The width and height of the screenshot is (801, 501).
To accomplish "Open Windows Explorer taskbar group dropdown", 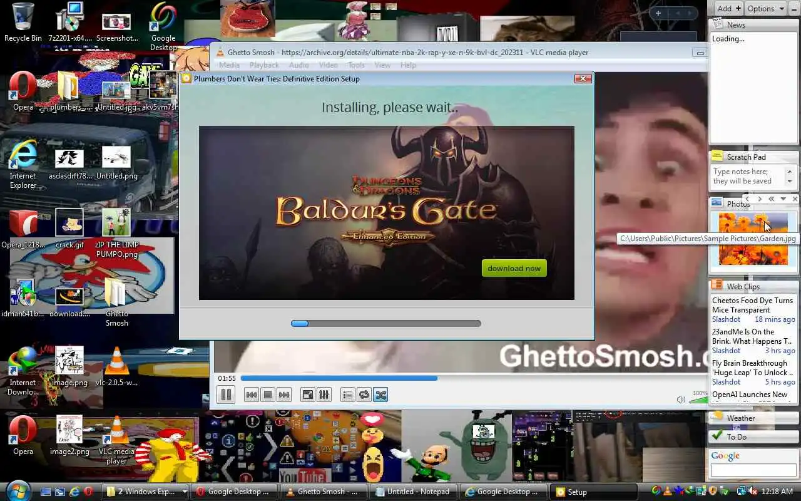I will (x=184, y=492).
